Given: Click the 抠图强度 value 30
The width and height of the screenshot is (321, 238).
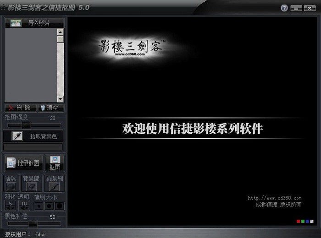Looking at the screenshot, I should point(52,118).
